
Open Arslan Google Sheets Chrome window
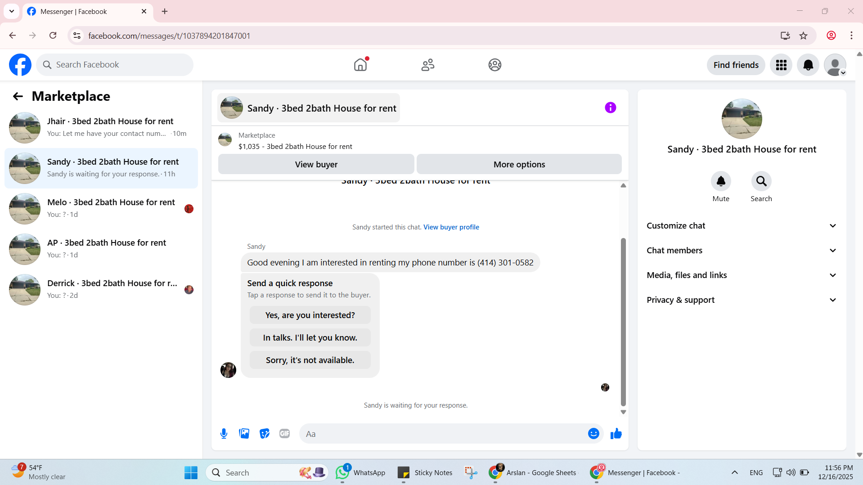(x=533, y=472)
